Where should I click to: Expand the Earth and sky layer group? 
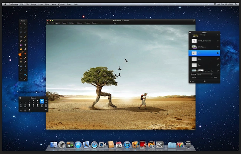(x=190, y=71)
